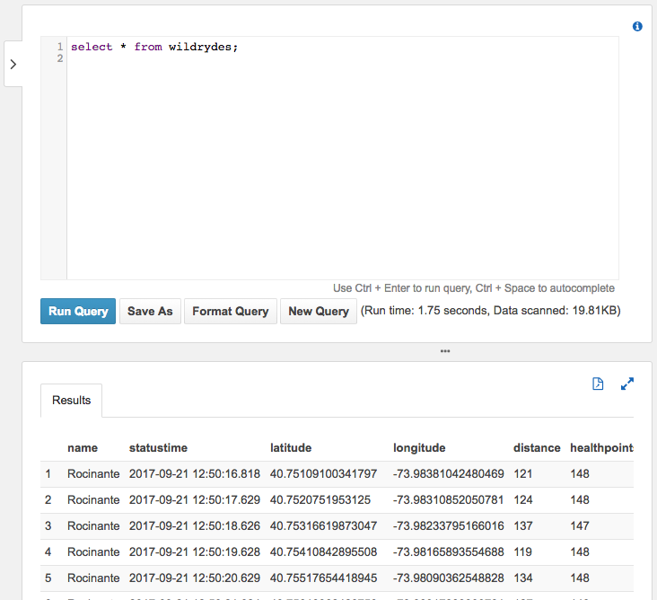This screenshot has height=600, width=657.
Task: Expand the left sidebar with chevron arrow
Action: pyautogui.click(x=13, y=64)
